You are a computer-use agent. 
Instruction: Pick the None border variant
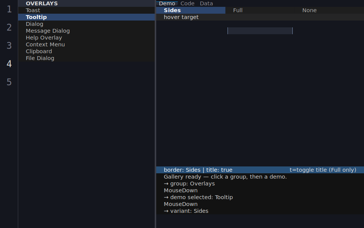329,10
